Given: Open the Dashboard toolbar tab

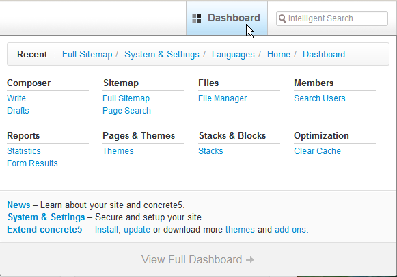Looking at the screenshot, I should click(227, 18).
